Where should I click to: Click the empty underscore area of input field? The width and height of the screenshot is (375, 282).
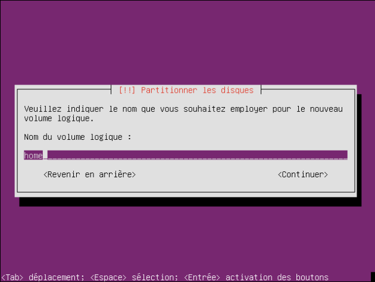pyautogui.click(x=197, y=156)
